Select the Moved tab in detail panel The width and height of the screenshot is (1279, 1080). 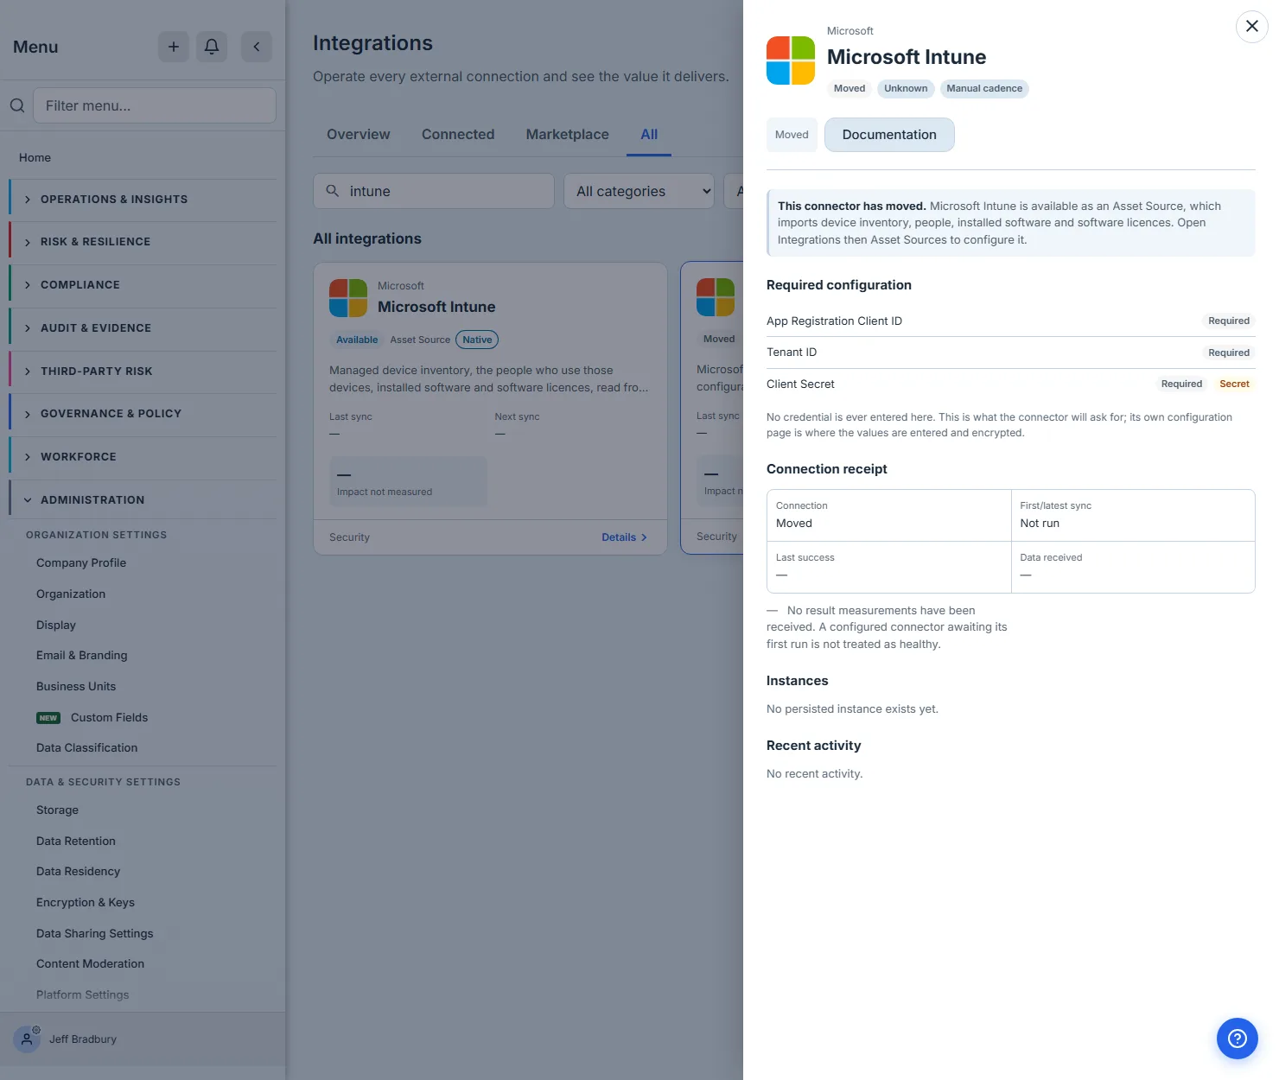point(792,135)
